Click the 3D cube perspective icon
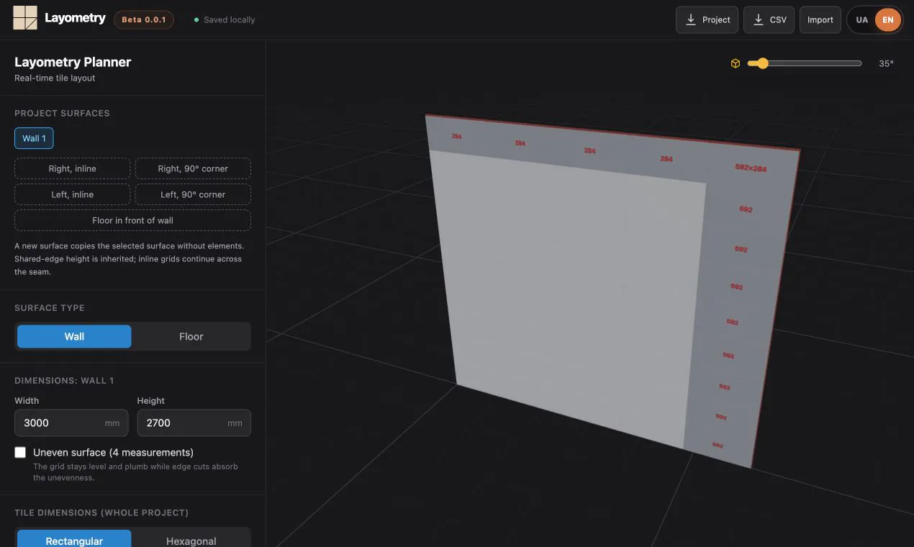Image resolution: width=914 pixels, height=547 pixels. click(x=736, y=63)
